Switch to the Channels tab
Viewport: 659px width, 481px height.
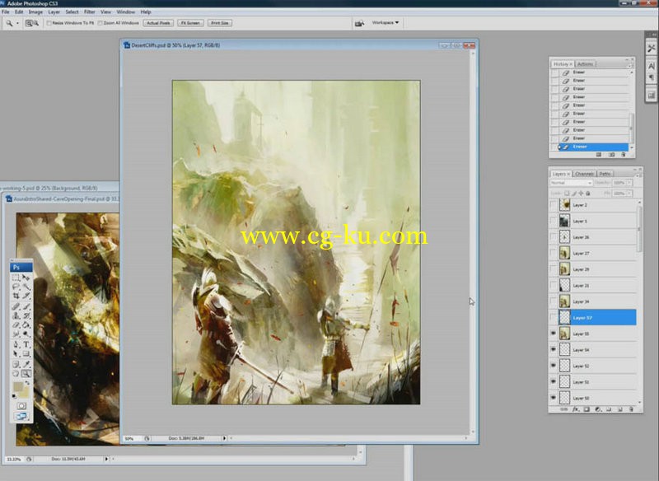584,174
